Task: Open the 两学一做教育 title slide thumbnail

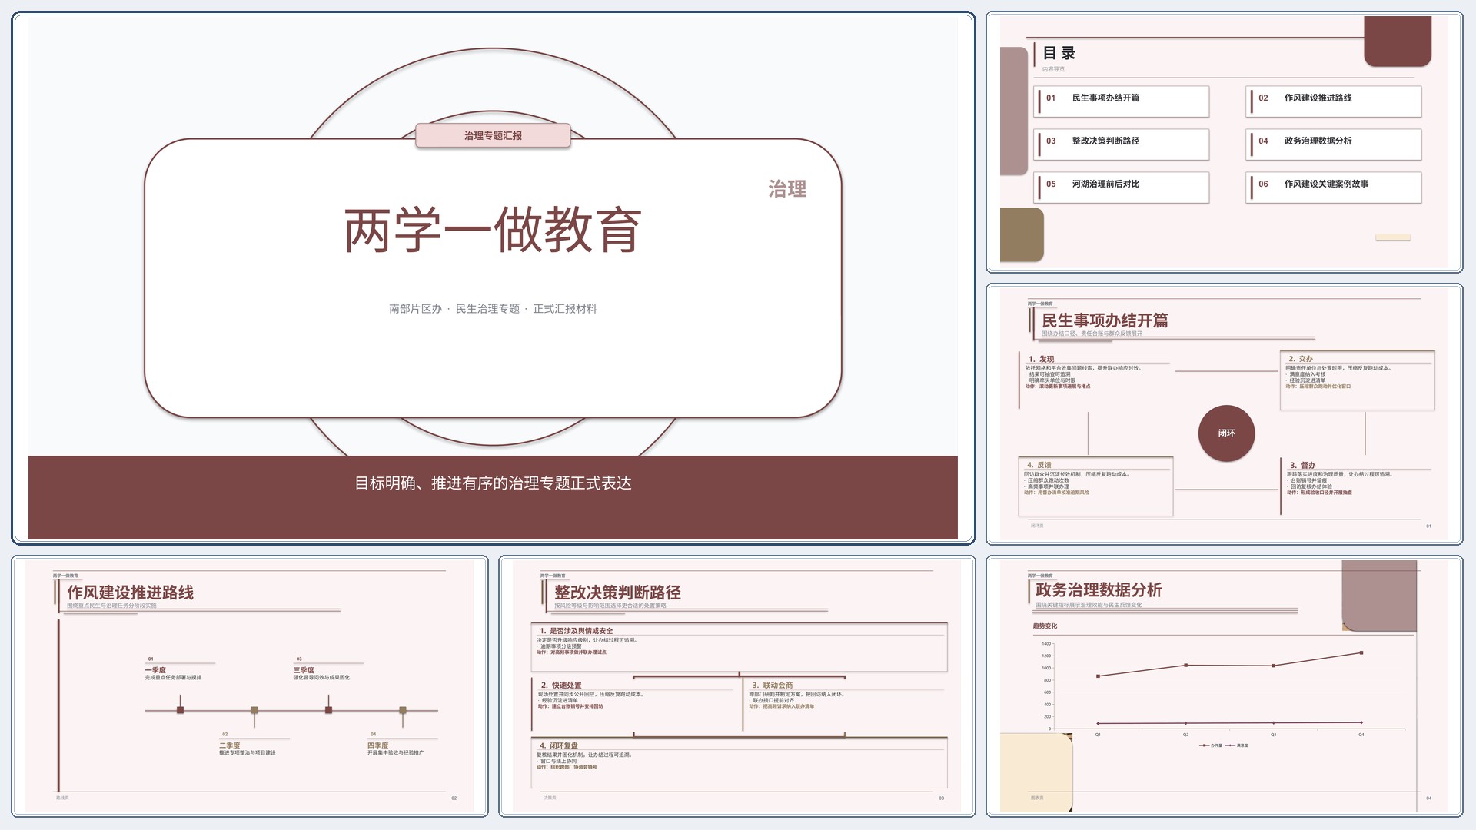Action: click(x=493, y=277)
